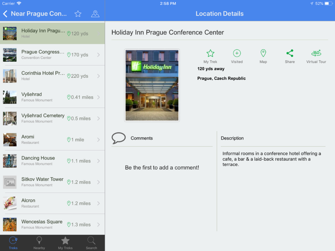The height and width of the screenshot is (251, 335).
Task: Tap the Near Prague Con... title
Action: [x=39, y=14]
